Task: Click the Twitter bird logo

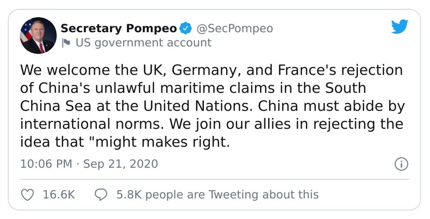Action: (x=399, y=27)
